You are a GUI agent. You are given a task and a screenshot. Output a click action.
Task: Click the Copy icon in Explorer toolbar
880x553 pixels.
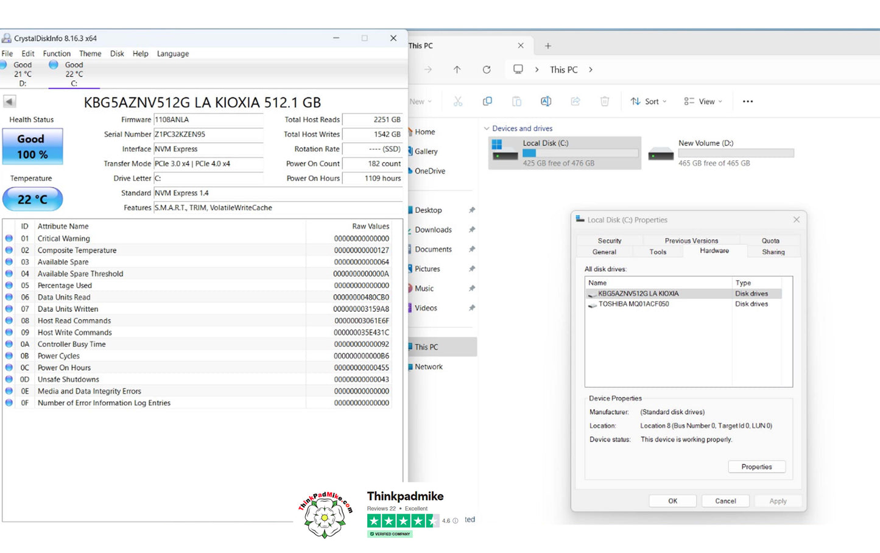coord(487,101)
